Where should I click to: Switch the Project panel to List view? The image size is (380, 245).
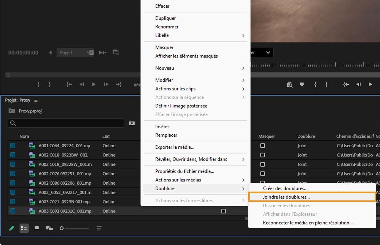tap(24, 228)
